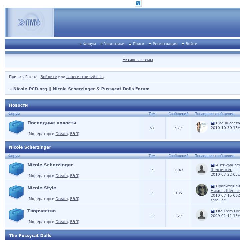
Task: Click the go-to-post arrow icon beside Нравится ли
Action: pyautogui.click(x=213, y=186)
